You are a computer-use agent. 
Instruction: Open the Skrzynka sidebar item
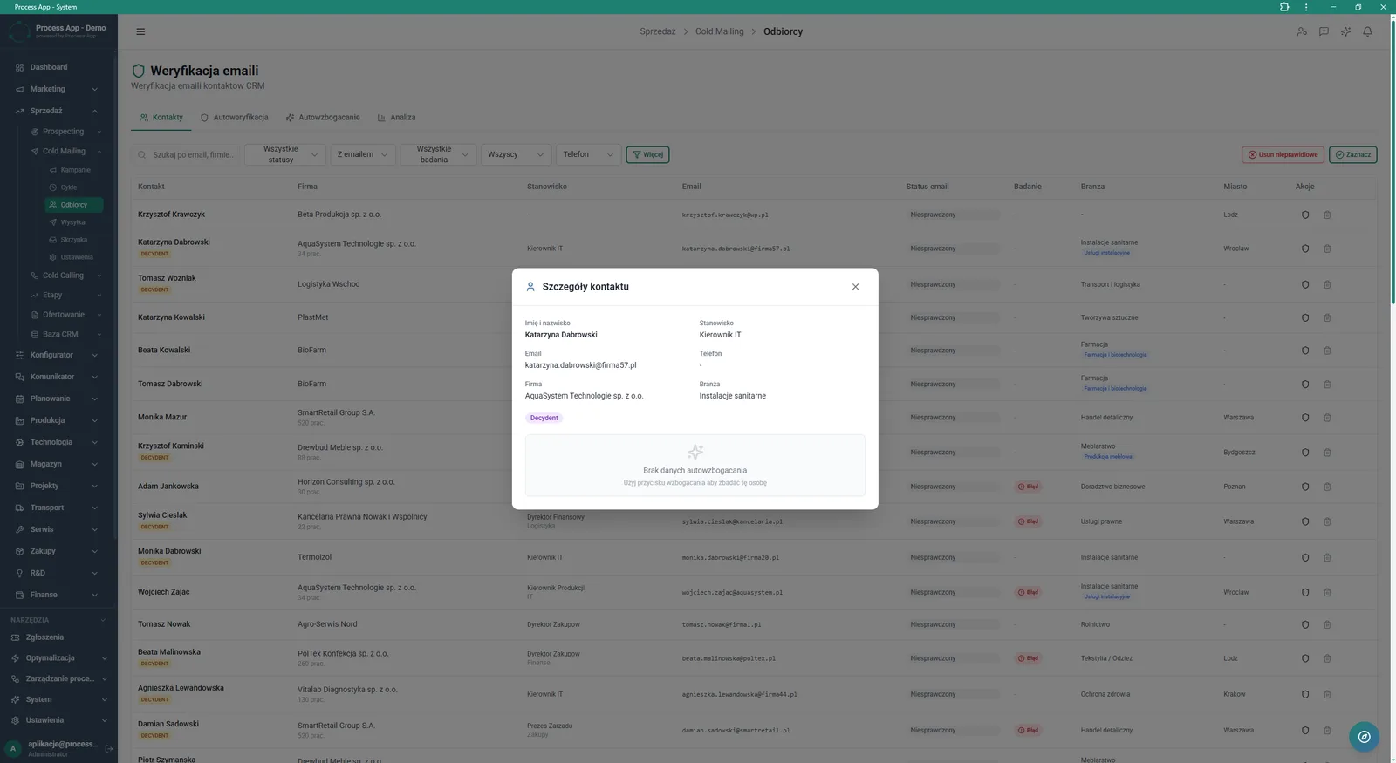coord(74,240)
